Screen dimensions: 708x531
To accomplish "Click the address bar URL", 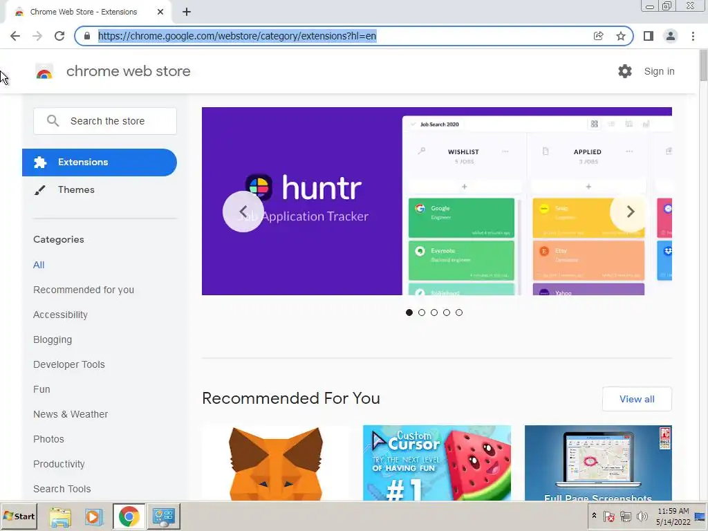I will [x=237, y=36].
